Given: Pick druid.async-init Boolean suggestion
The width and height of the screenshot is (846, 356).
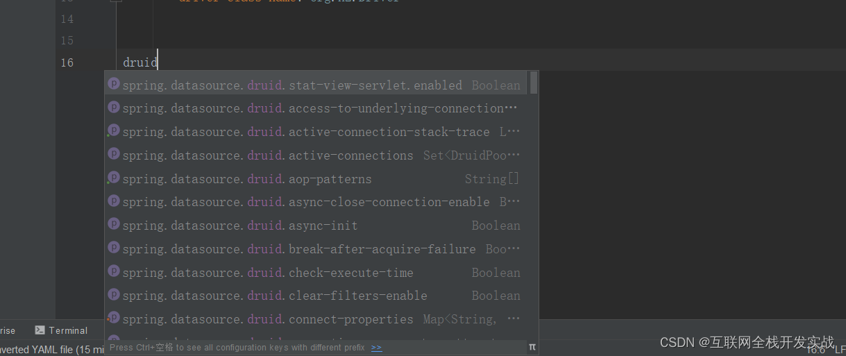Looking at the screenshot, I should (316, 226).
